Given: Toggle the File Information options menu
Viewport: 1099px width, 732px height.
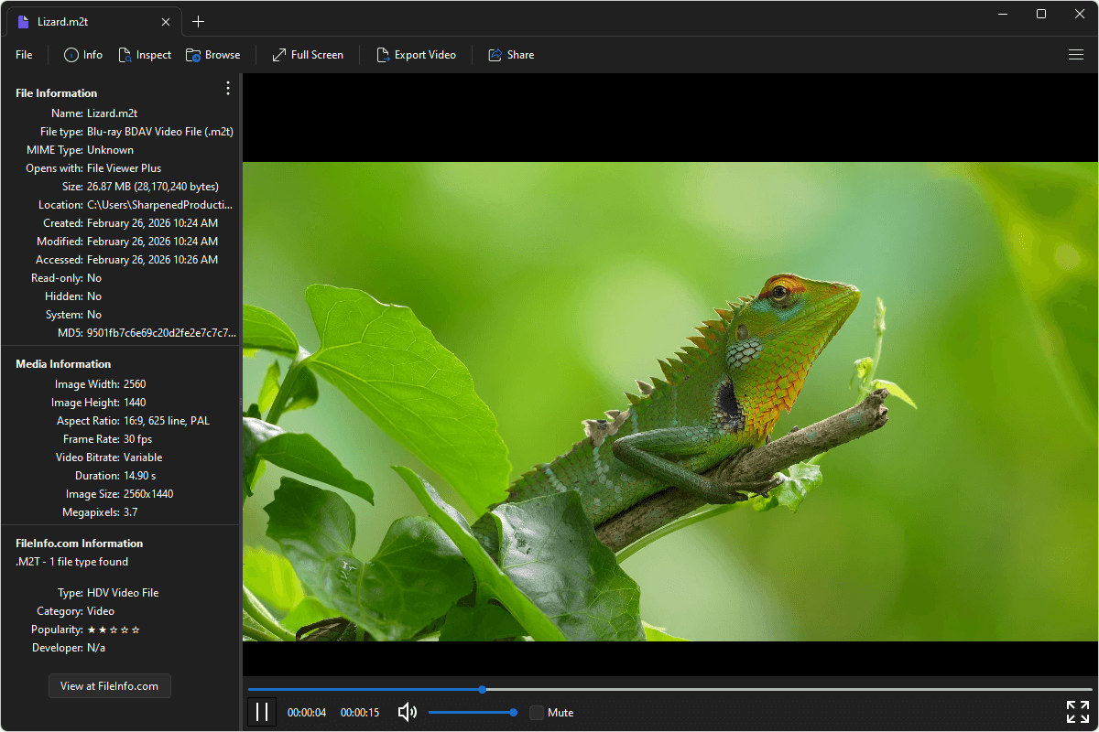Looking at the screenshot, I should tap(227, 88).
